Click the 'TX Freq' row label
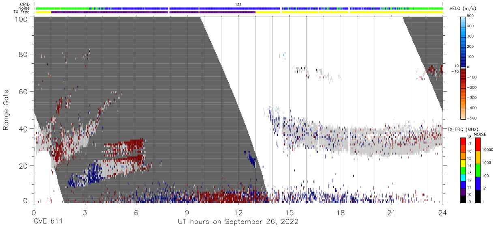Image resolution: width=498 pixels, height=230 pixels. (x=22, y=12)
